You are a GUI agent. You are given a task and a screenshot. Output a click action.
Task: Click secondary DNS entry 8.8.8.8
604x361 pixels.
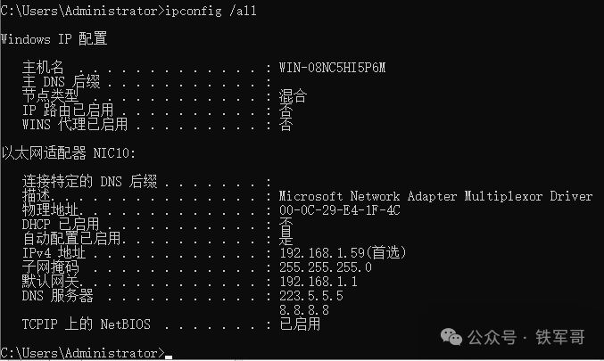304,310
